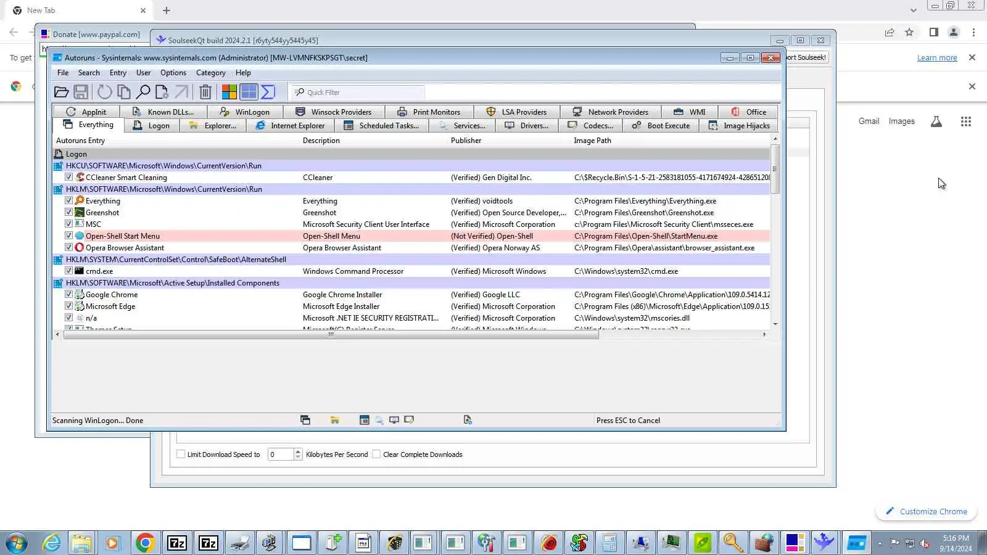Uncheck the Everything autorun entry checkbox
This screenshot has height=555, width=987.
coord(68,200)
